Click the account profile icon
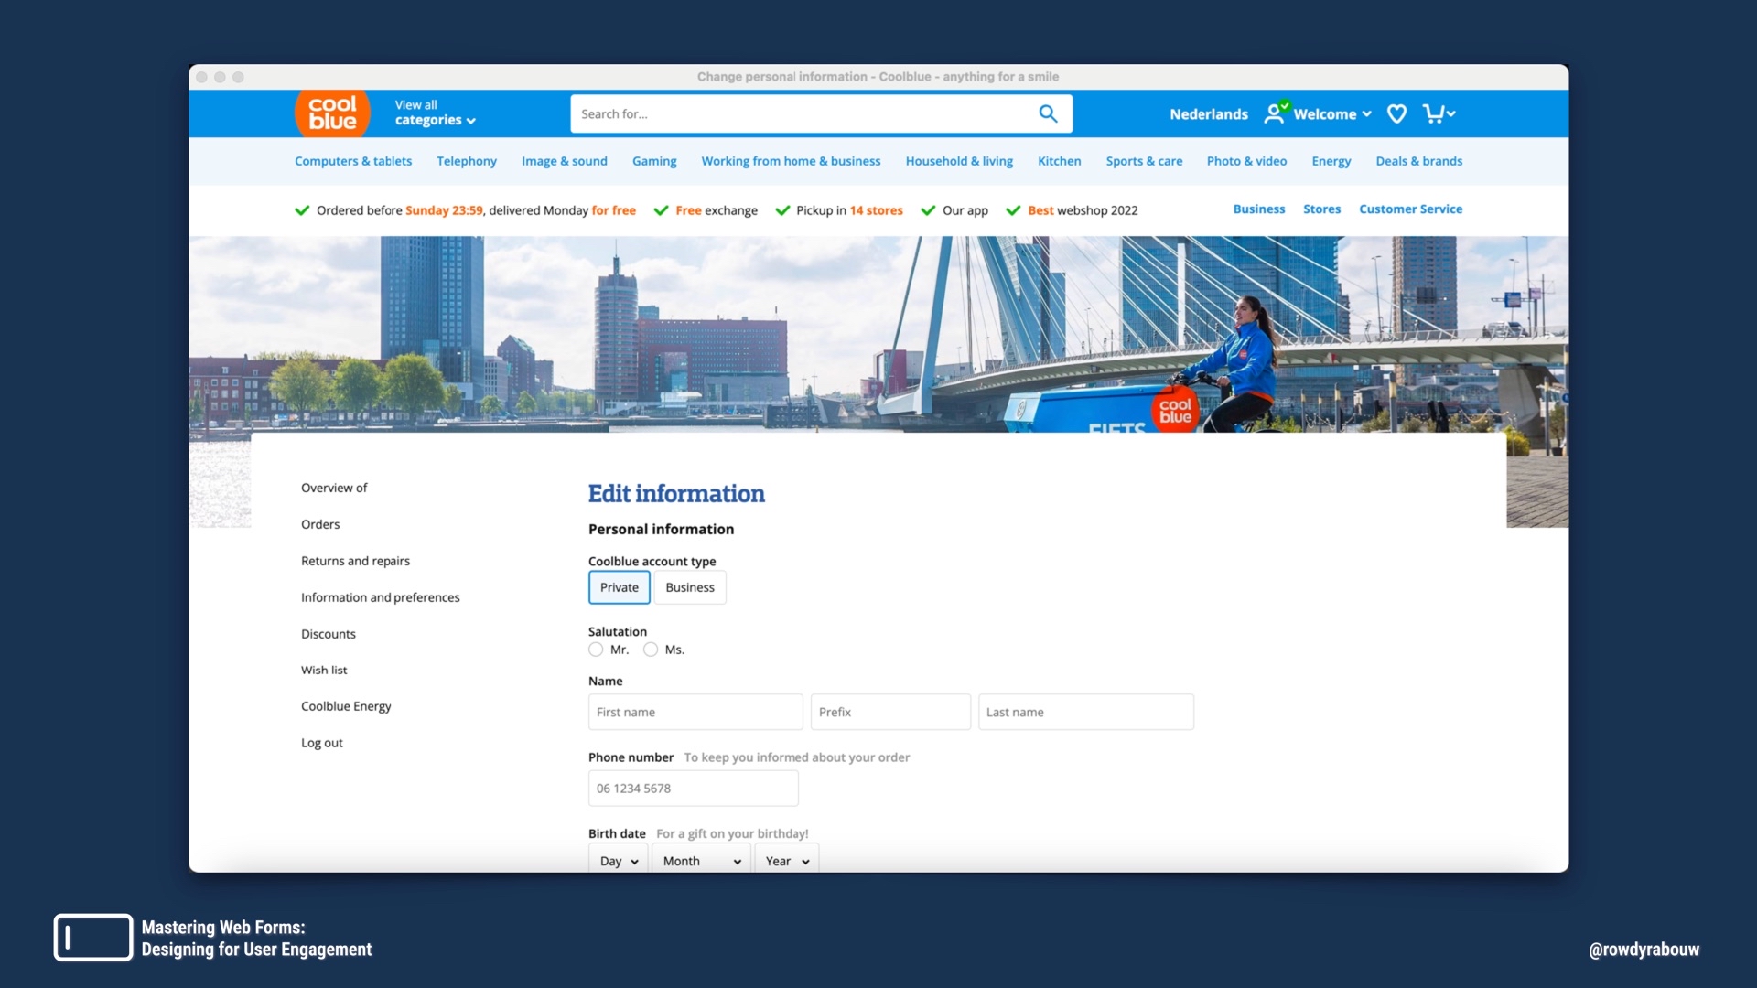1757x988 pixels. [x=1275, y=113]
